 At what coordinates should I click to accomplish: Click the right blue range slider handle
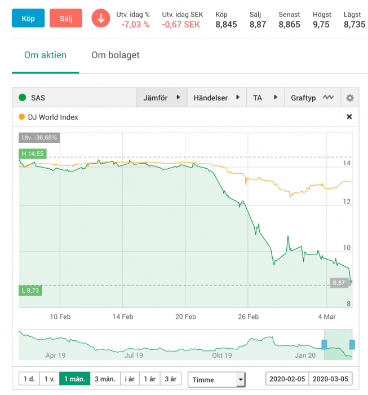point(352,344)
